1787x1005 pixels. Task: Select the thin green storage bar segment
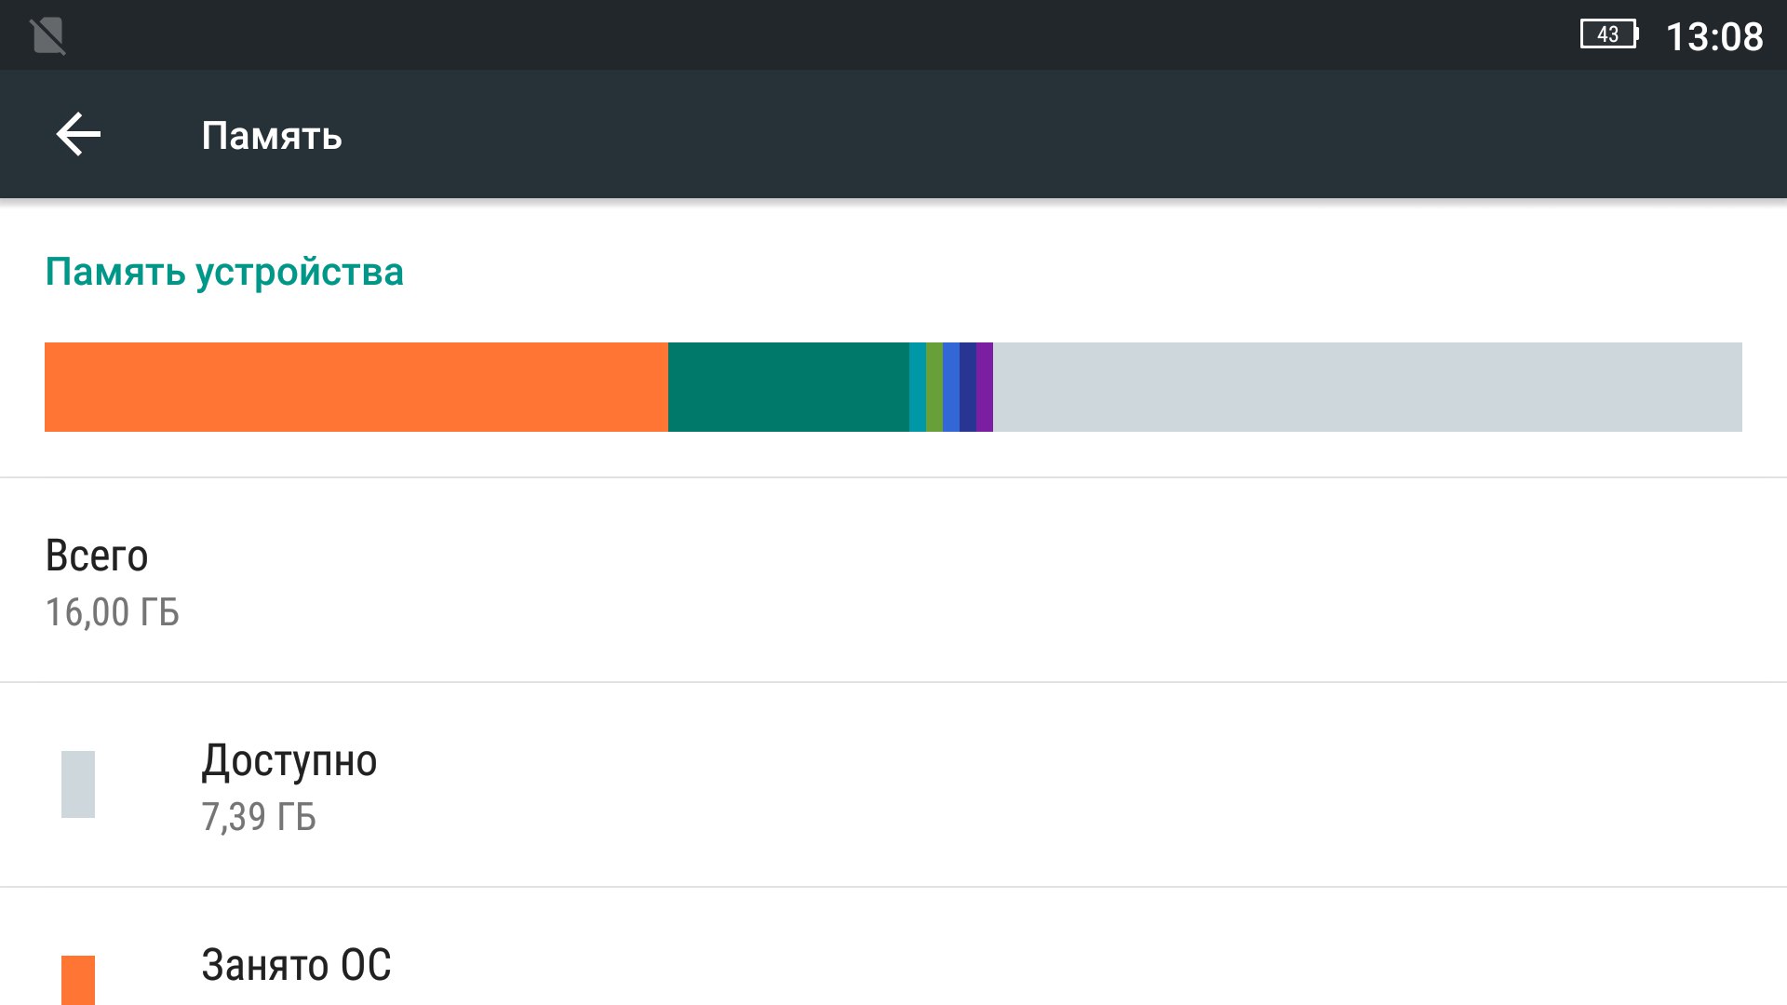[934, 387]
